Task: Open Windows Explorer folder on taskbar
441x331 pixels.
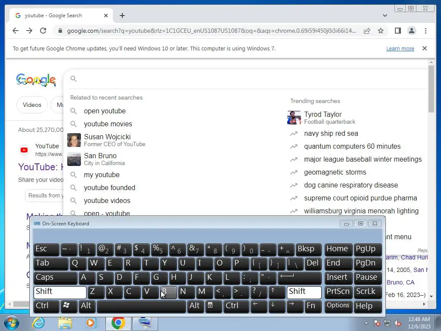Action: (x=65, y=323)
